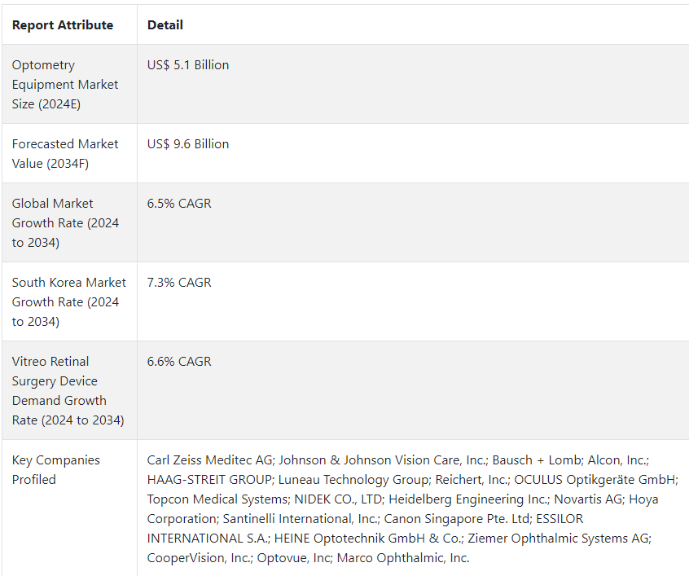Click the Report Attribute column header
Screen dimensions: 689x576
click(x=63, y=25)
